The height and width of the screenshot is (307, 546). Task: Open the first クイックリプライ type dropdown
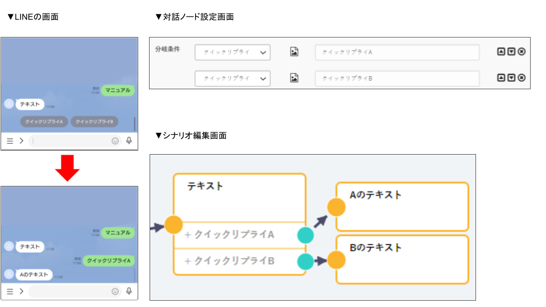(x=232, y=52)
